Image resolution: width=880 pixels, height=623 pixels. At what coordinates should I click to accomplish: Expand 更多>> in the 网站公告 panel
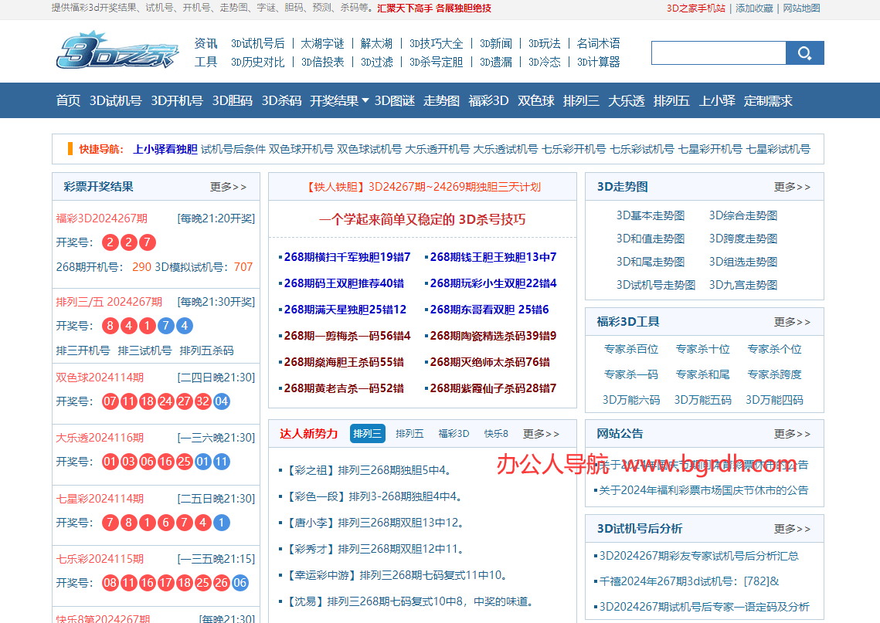pos(792,433)
